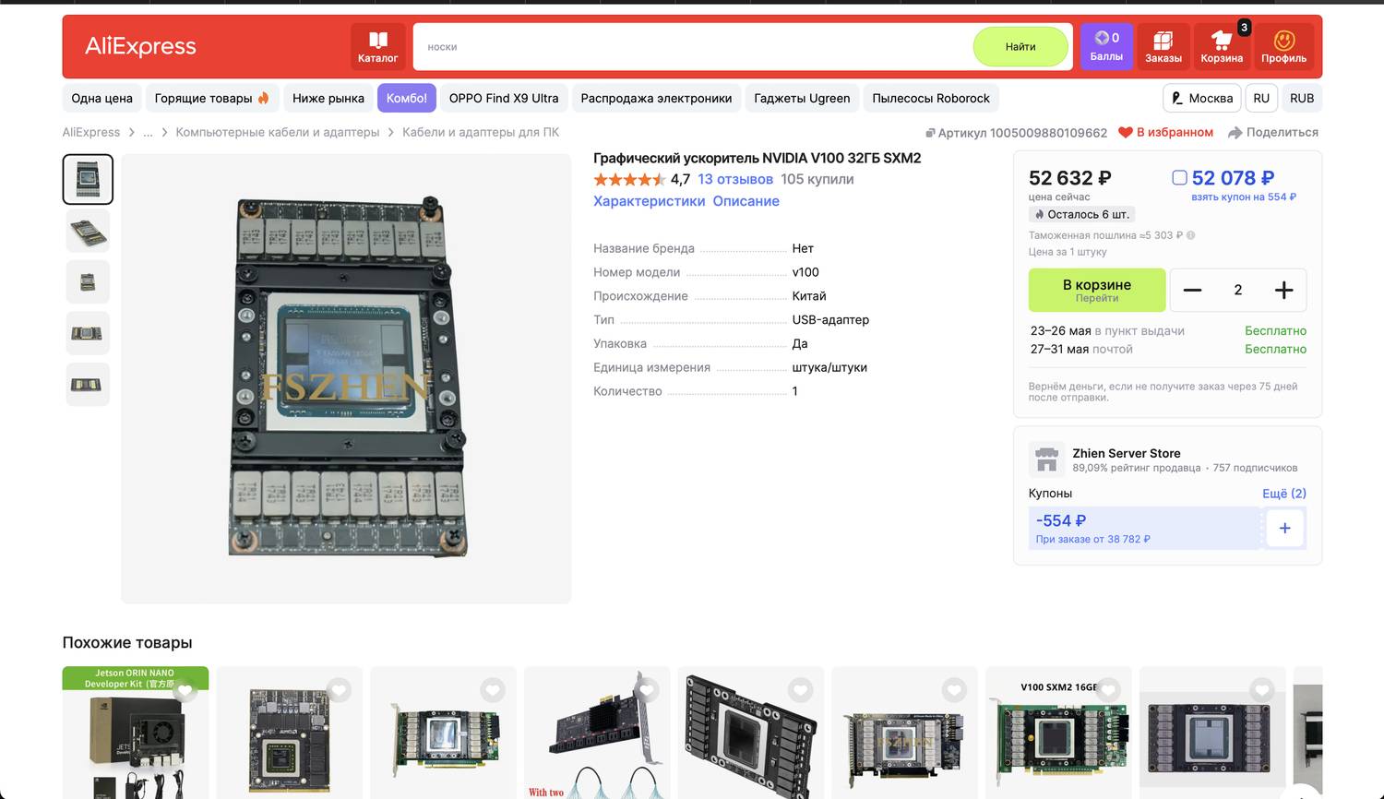Screen dimensions: 1384x799
Task: Select the OPPO Find X9 Ultra tab
Action: (x=504, y=98)
